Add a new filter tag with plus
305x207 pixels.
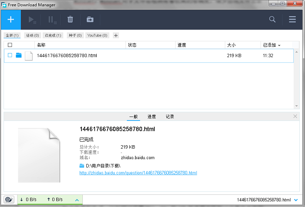tap(116, 36)
